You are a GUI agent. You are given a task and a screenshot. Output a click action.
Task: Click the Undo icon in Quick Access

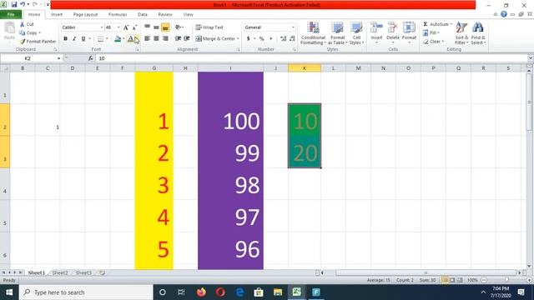point(23,5)
